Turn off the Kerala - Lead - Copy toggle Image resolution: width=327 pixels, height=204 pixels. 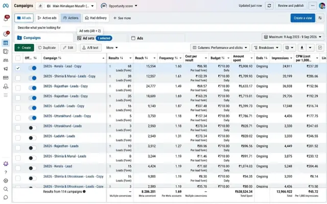click(x=33, y=68)
